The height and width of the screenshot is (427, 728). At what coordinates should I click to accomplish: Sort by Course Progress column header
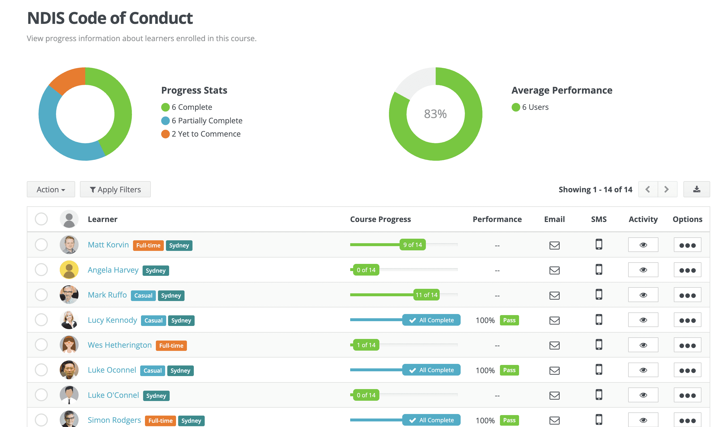(x=380, y=219)
